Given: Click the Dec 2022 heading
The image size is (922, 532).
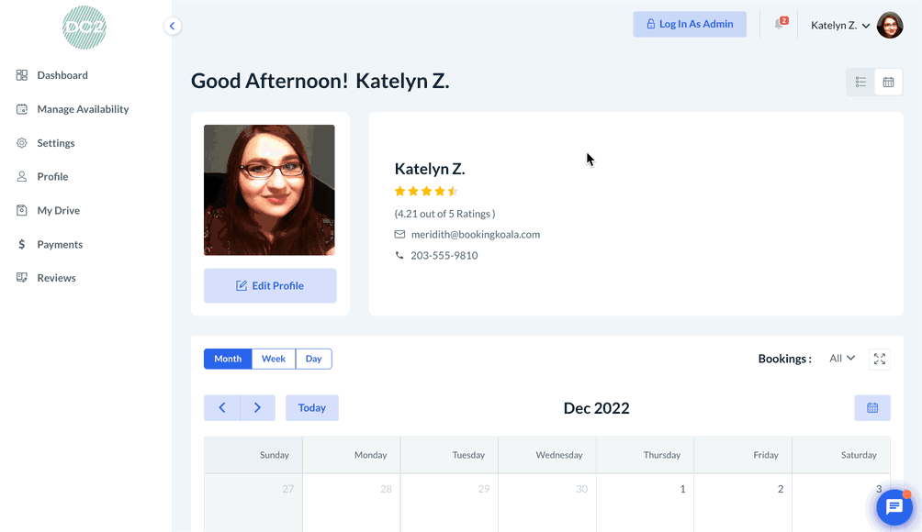Looking at the screenshot, I should coord(596,408).
